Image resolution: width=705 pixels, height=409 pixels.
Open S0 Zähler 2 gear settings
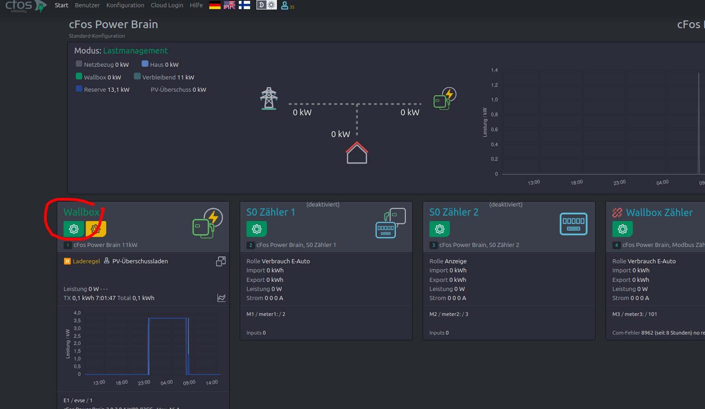(439, 229)
